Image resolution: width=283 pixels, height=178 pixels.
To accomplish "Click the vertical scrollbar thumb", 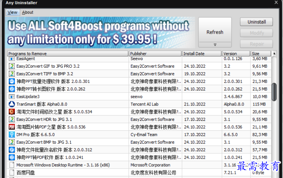I will (x=274, y=92).
